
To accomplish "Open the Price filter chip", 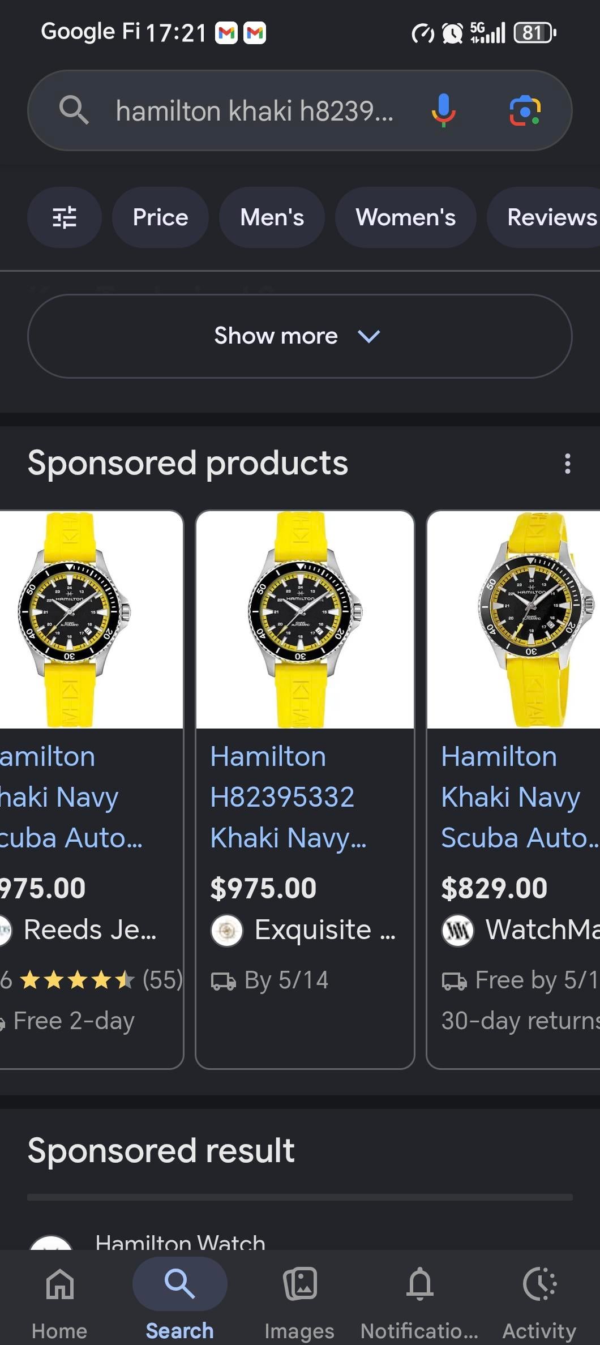I will pyautogui.click(x=160, y=217).
